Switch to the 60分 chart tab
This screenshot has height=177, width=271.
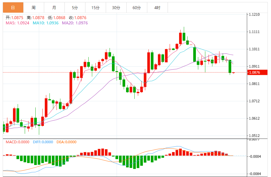pos(137,8)
